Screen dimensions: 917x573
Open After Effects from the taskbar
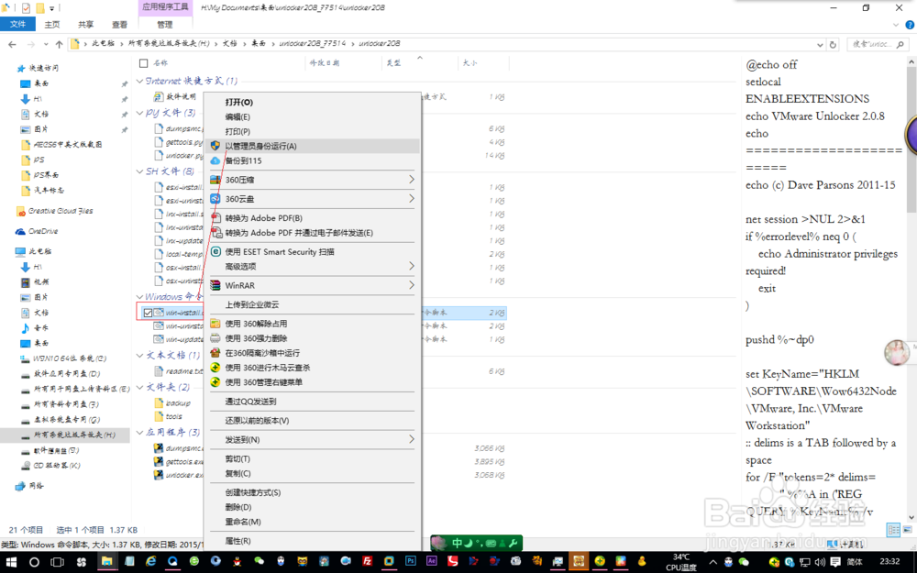pyautogui.click(x=432, y=562)
